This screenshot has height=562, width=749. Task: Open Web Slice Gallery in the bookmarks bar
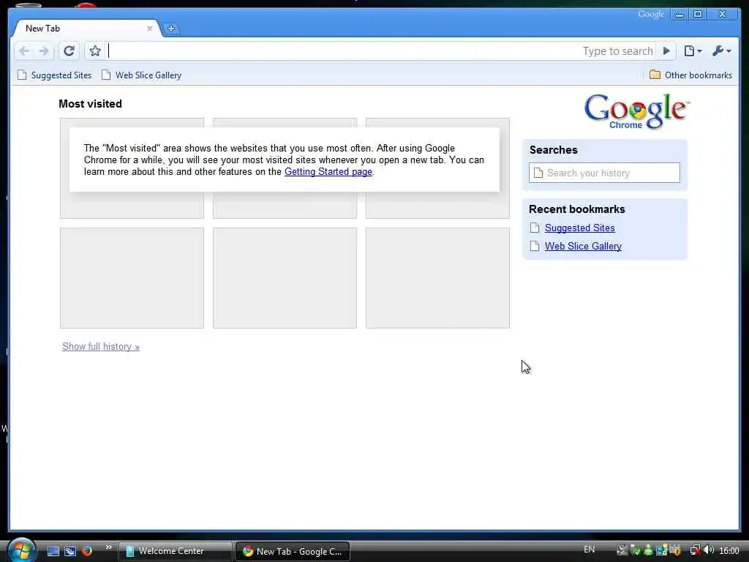[x=141, y=75]
